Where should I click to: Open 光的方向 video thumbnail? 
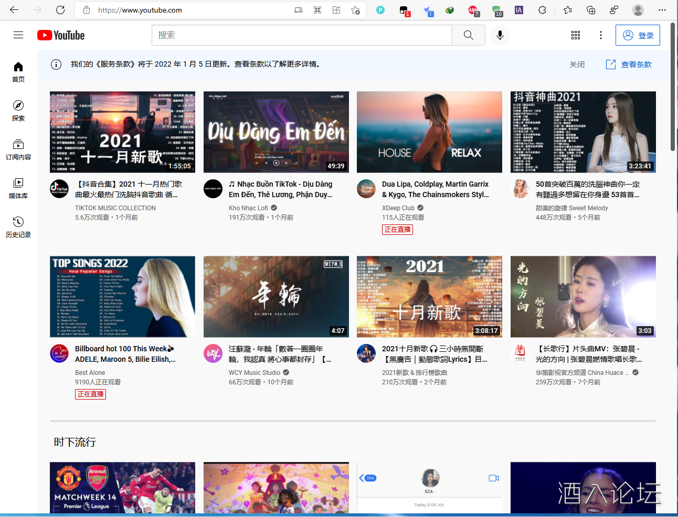583,297
